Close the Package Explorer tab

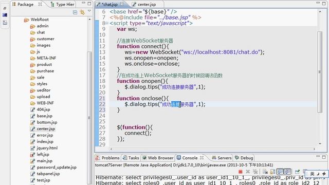pos(40,4)
